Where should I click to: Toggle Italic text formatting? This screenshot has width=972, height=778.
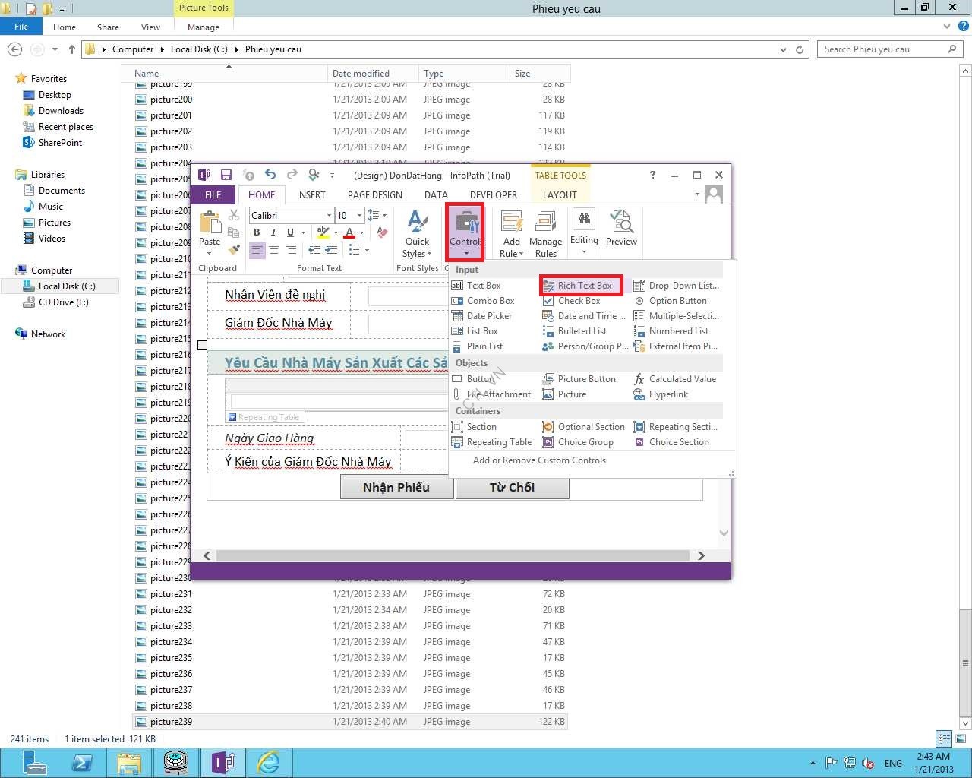(x=273, y=232)
